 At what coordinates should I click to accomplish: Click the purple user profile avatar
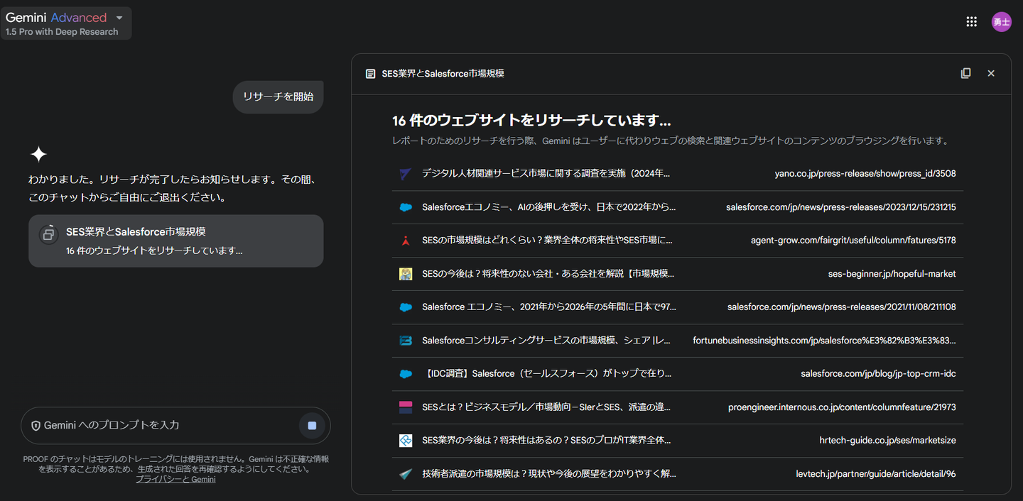[1001, 22]
